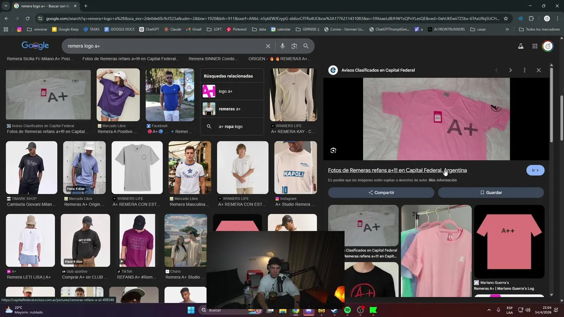Close the image preview panel
Viewport: 564px width, 317px height.
point(538,70)
